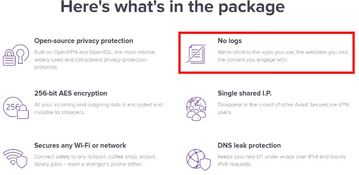This screenshot has width=359, height=175.
Task: Select the No logs heading
Action: point(229,41)
